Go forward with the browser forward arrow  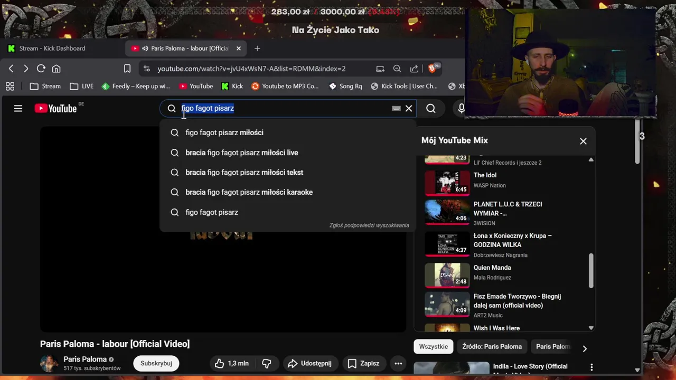tap(26, 69)
